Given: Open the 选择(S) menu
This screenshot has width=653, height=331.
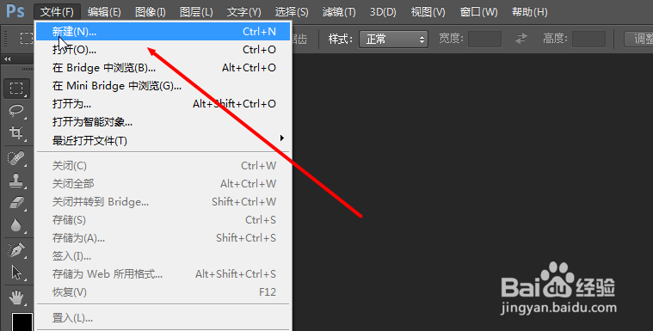Looking at the screenshot, I should tap(292, 12).
